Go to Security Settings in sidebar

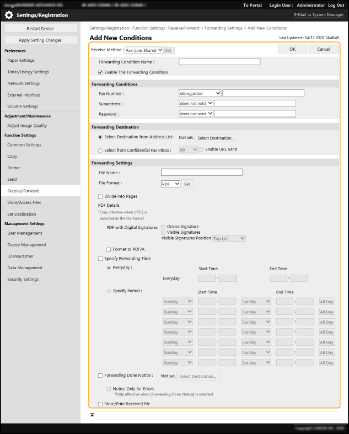pyautogui.click(x=23, y=279)
